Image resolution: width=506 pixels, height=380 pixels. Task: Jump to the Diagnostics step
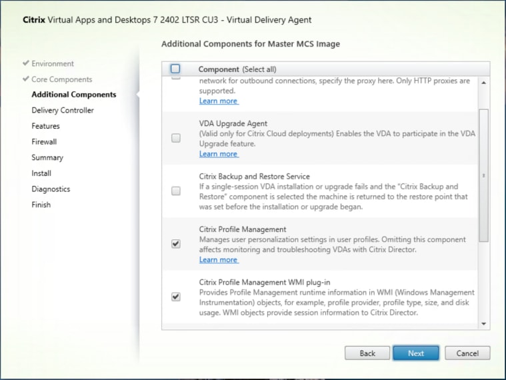click(x=51, y=189)
